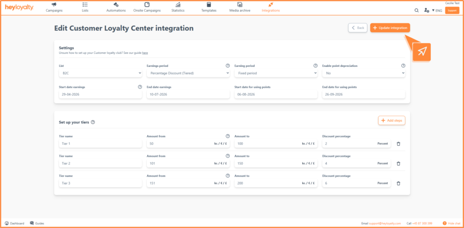Click the orange paper plane icon
The height and width of the screenshot is (228, 464).
coord(422,52)
